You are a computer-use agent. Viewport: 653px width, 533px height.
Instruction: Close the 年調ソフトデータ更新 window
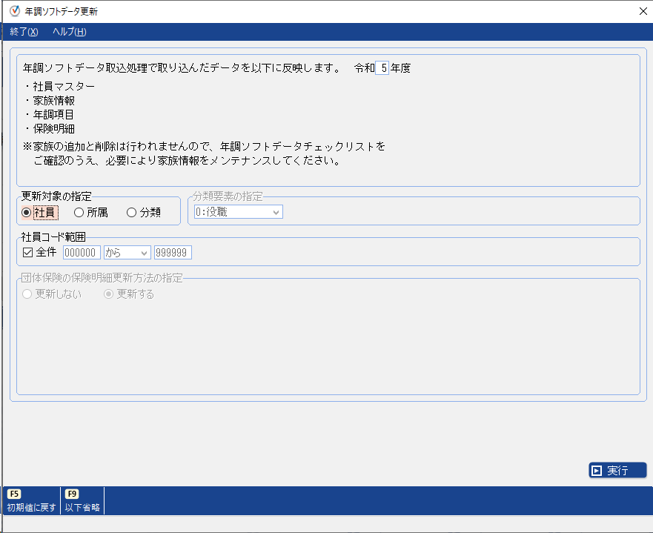click(x=642, y=11)
